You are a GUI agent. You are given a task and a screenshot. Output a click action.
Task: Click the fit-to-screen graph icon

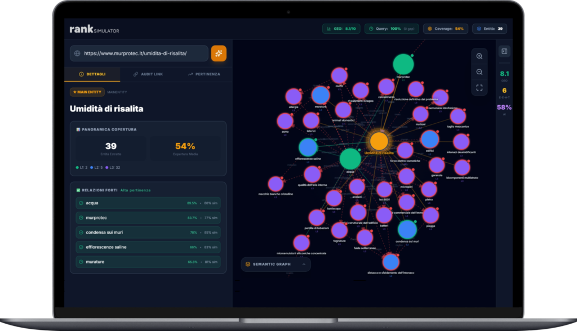pyautogui.click(x=479, y=88)
